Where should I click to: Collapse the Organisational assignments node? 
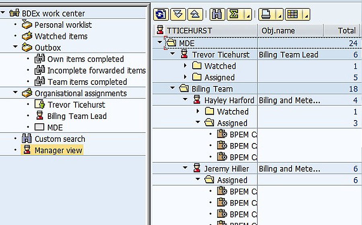[15, 92]
